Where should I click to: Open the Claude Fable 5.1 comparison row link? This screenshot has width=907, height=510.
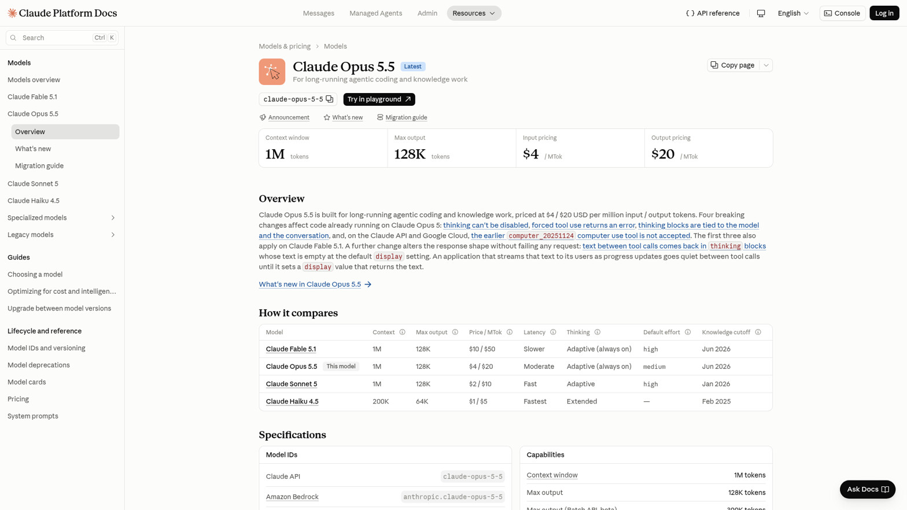tap(291, 349)
